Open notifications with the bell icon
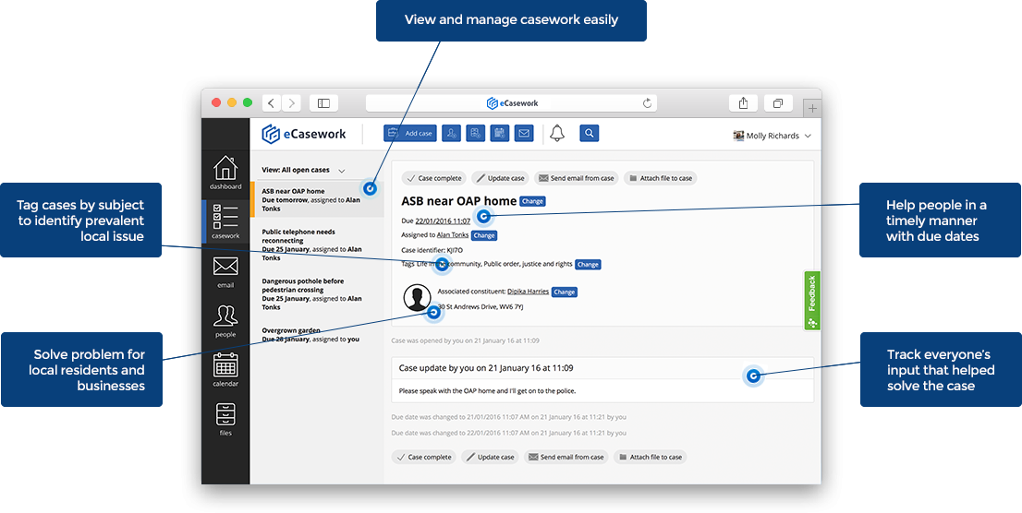The image size is (1022, 513). point(556,134)
